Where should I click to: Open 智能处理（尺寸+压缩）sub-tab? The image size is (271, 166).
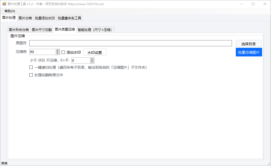(x=95, y=30)
